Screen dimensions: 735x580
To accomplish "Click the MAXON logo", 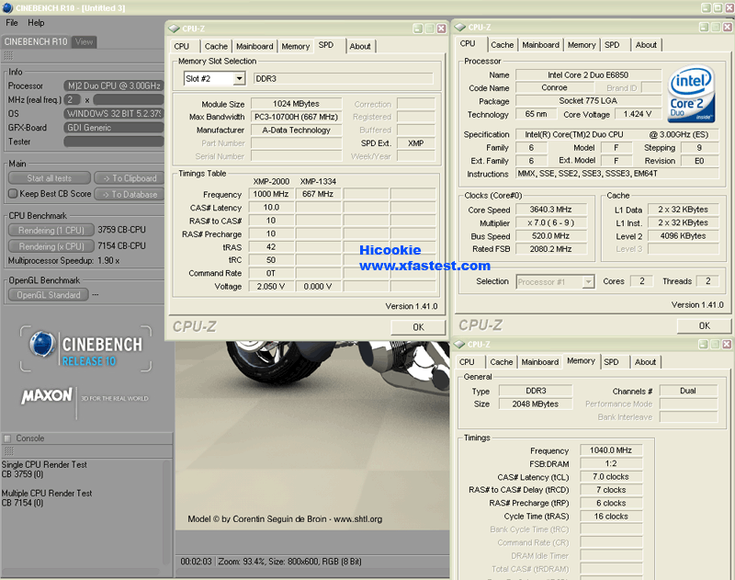I will (x=47, y=396).
